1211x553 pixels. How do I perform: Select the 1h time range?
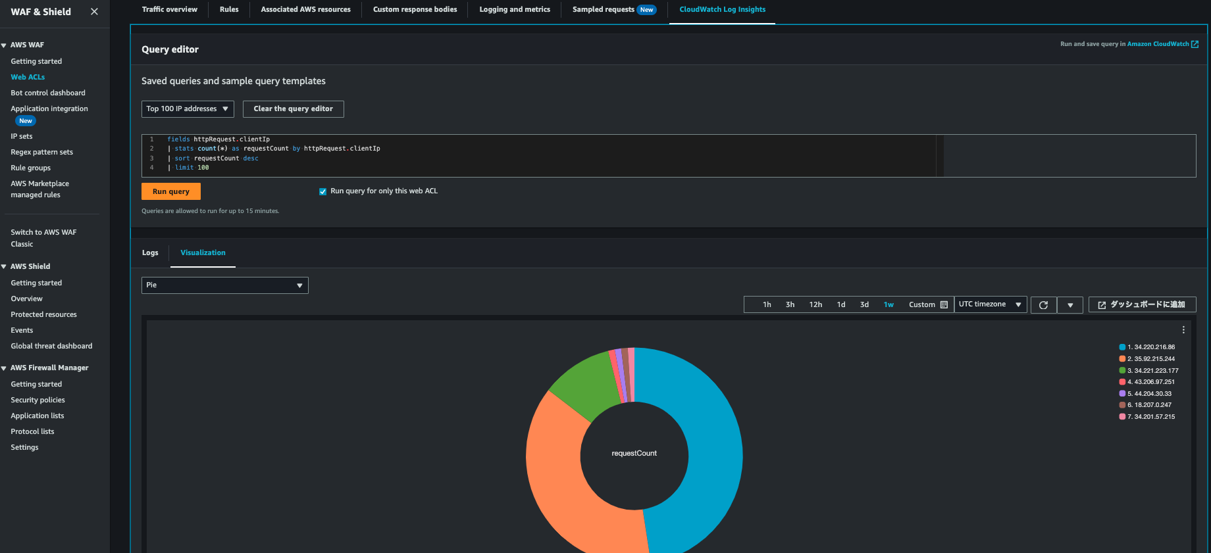point(767,305)
